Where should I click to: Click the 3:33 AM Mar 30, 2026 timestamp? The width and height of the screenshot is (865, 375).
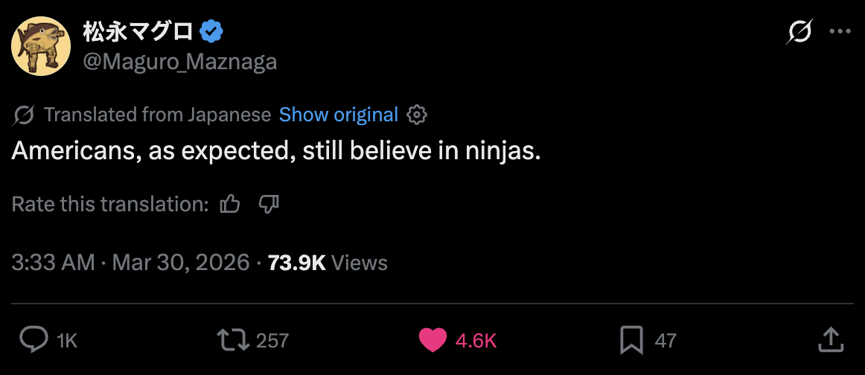130,262
